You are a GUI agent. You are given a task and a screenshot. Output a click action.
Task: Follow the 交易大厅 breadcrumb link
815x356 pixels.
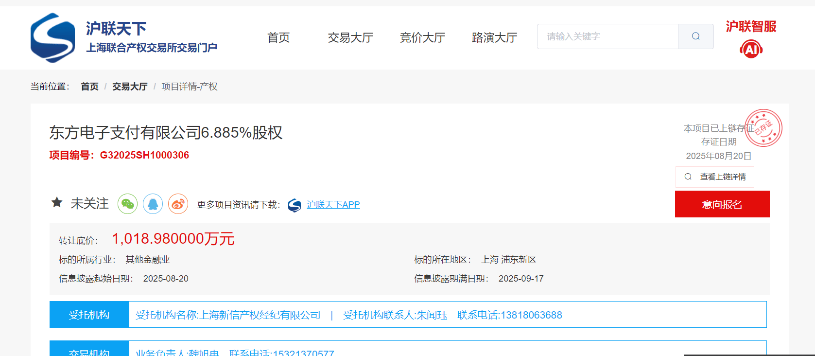point(130,87)
